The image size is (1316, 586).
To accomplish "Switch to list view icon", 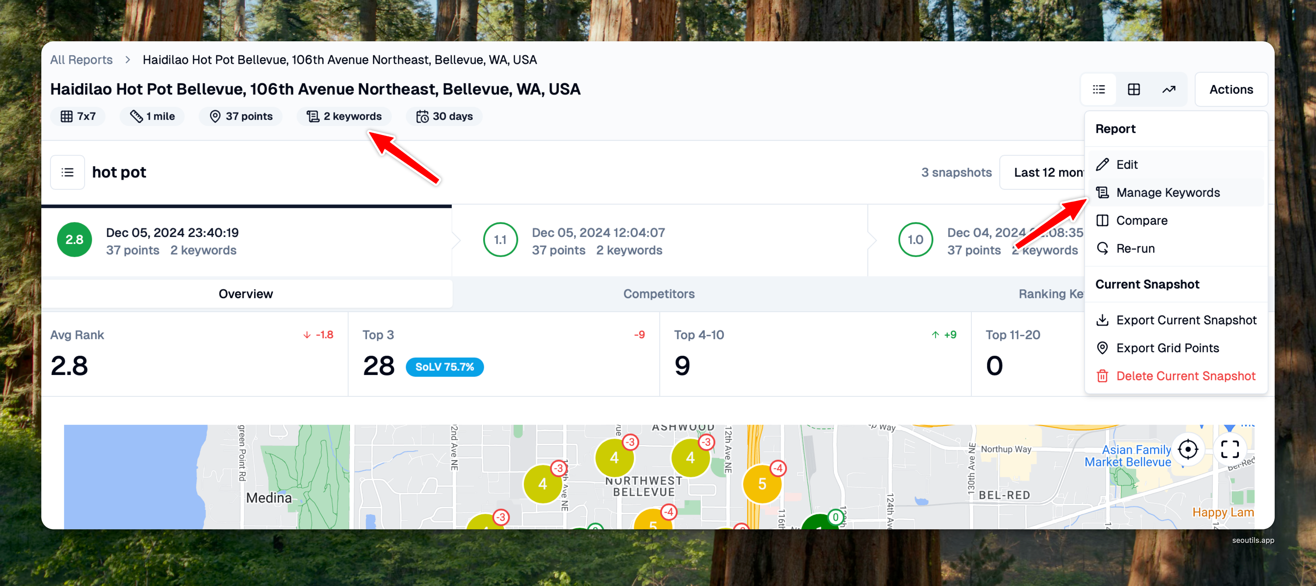I will coord(1098,89).
